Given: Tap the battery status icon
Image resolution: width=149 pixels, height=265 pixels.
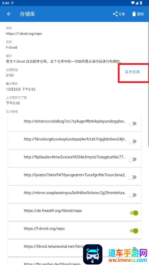Looking at the screenshot, I should 141,3.
